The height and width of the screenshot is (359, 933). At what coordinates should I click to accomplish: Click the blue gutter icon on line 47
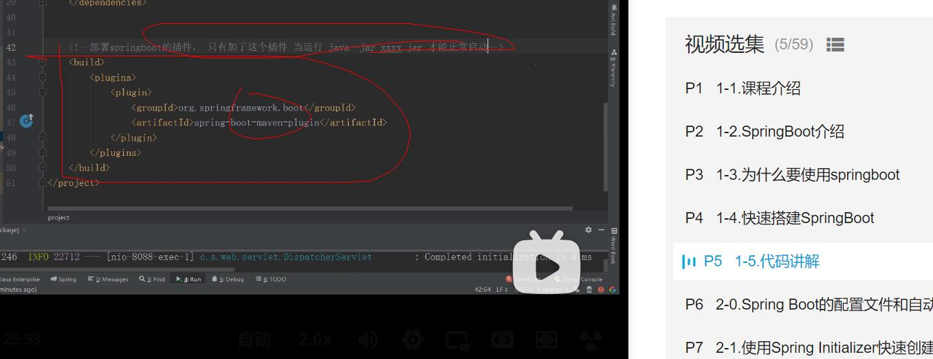point(27,121)
